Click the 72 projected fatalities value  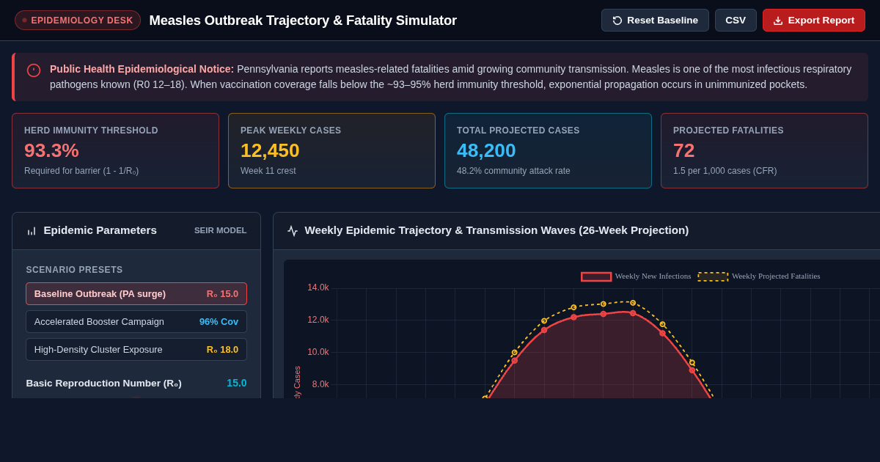click(x=683, y=150)
